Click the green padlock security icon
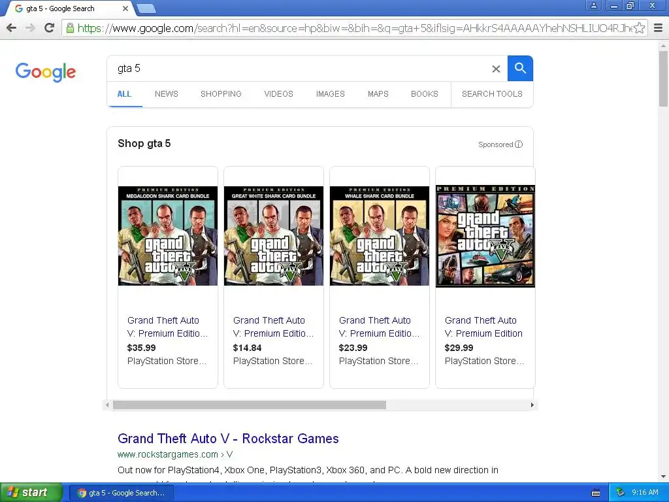669x502 pixels. click(70, 28)
